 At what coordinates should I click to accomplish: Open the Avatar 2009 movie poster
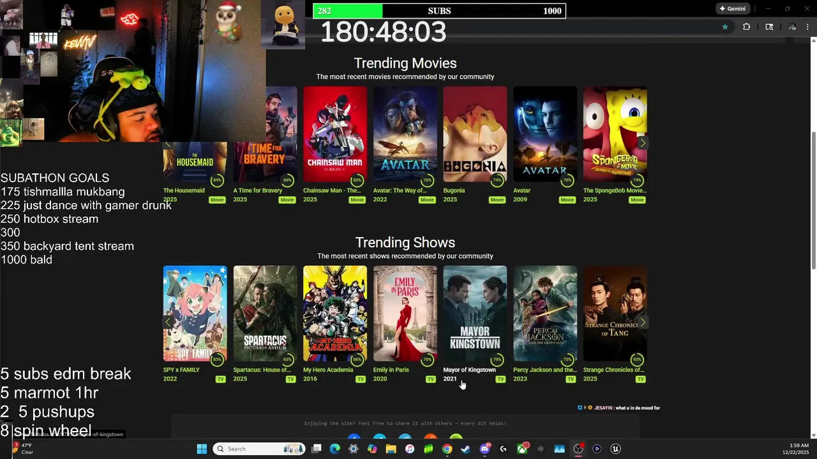(x=545, y=135)
